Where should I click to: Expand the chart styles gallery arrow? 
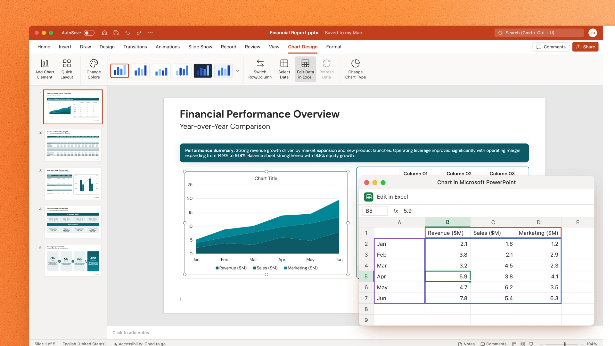(238, 71)
